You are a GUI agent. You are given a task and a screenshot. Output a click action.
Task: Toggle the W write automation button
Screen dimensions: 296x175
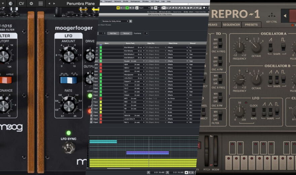point(130,8)
